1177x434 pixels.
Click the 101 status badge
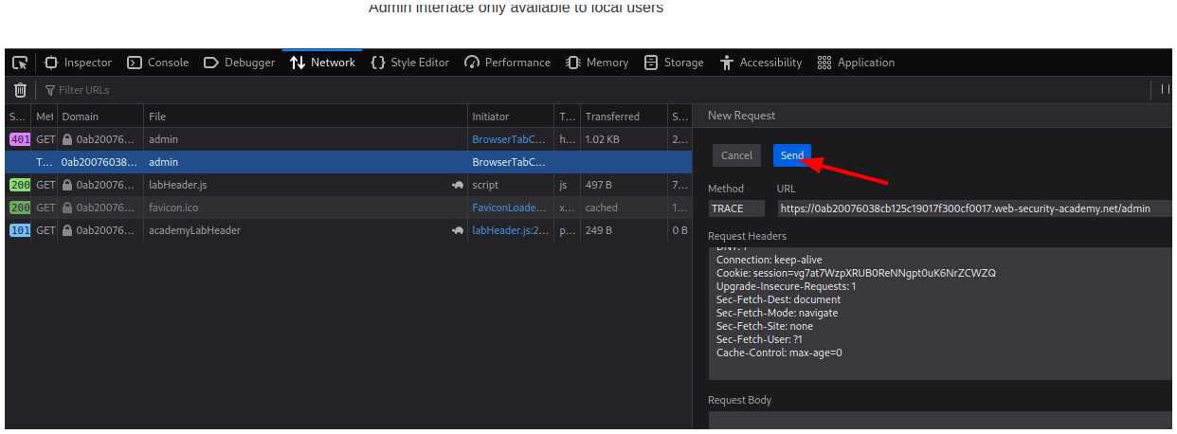coord(19,230)
